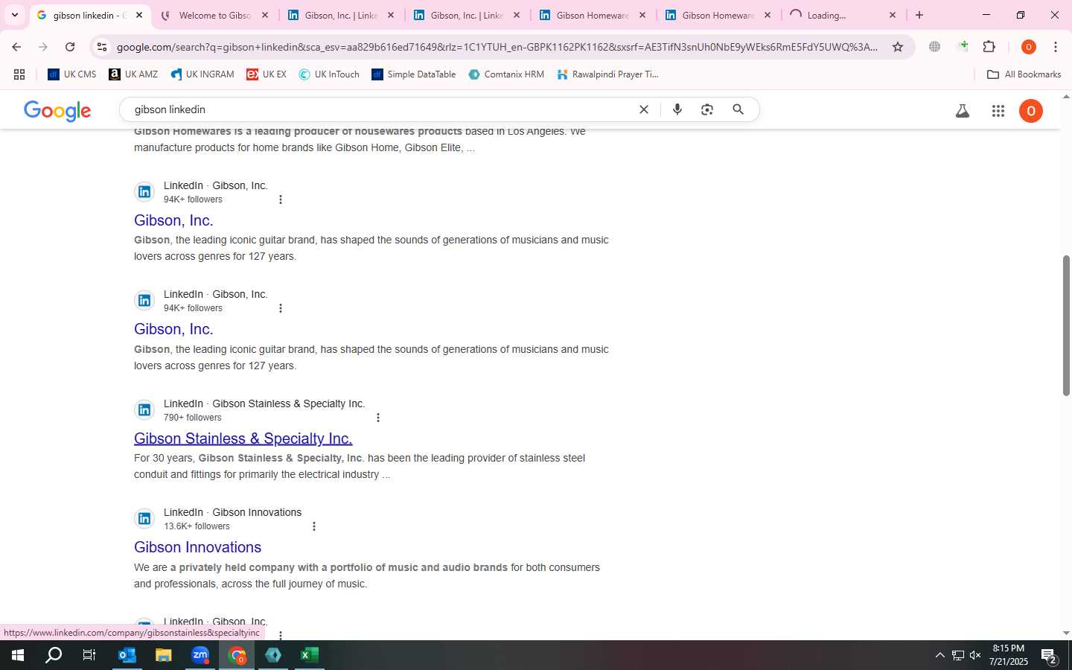Open the notifications center on taskbar
The image size is (1072, 670).
pos(1050,655)
